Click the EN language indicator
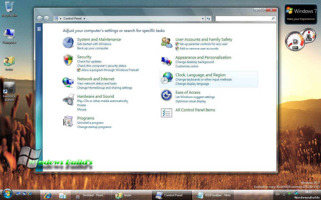 tap(277, 194)
